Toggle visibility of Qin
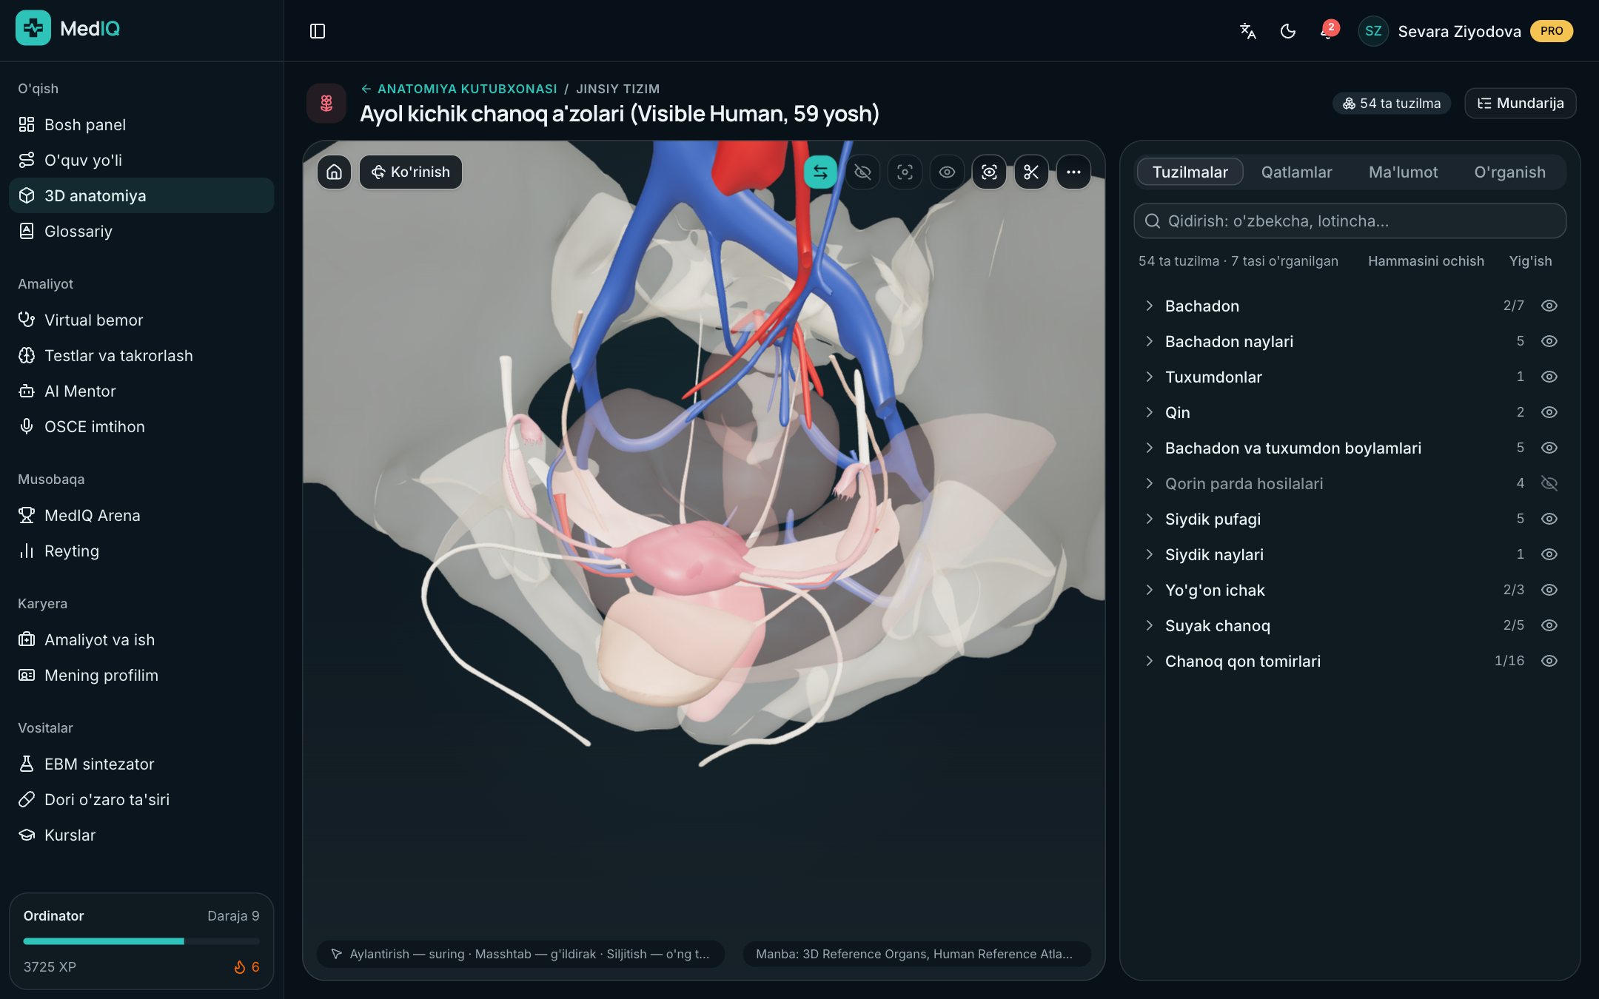 coord(1549,412)
